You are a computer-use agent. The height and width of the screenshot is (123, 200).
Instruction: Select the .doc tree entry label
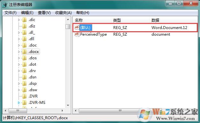click(33, 45)
